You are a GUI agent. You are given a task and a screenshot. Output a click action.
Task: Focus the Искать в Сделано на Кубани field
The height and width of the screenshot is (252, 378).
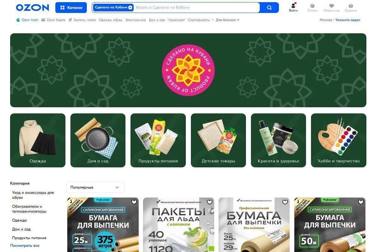pyautogui.click(x=197, y=8)
